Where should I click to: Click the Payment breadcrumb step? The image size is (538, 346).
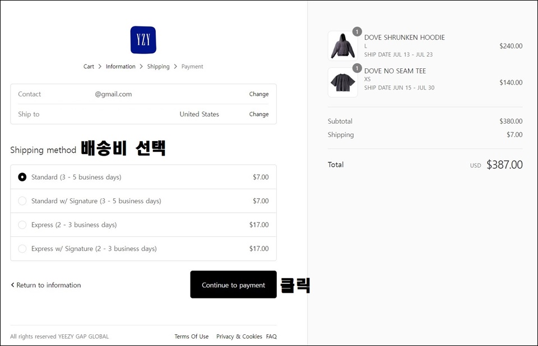pyautogui.click(x=192, y=67)
